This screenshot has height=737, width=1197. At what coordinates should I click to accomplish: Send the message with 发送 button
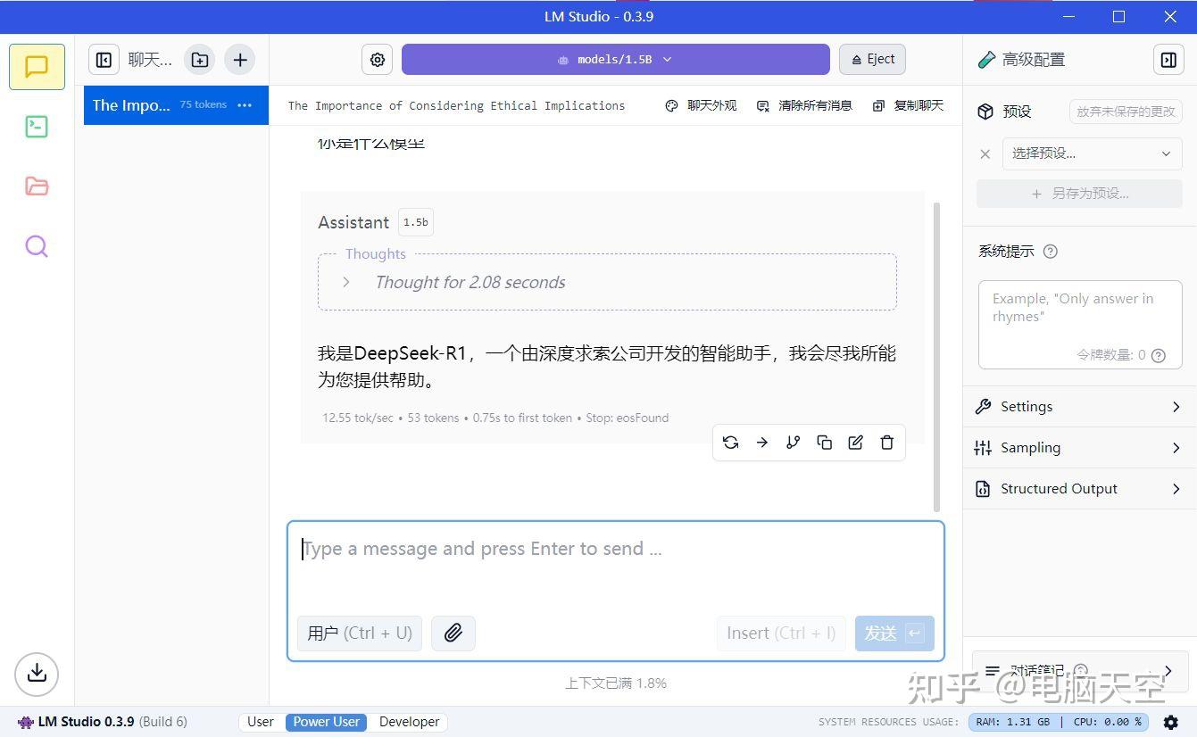pos(894,633)
